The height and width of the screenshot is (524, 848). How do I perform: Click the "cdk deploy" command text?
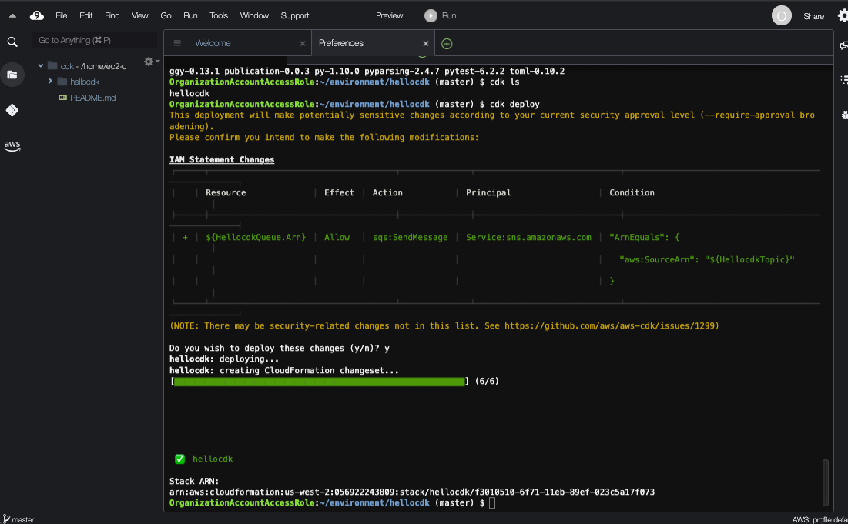click(x=514, y=104)
